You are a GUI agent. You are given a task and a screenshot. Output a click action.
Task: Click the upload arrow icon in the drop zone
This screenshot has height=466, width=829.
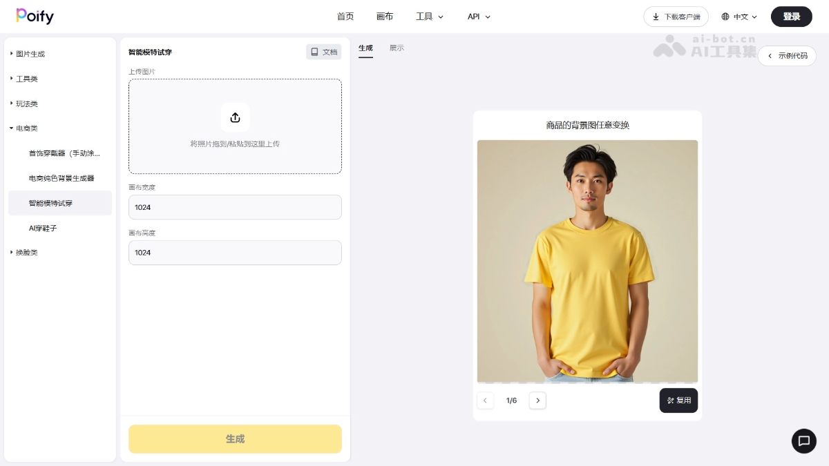tap(235, 117)
